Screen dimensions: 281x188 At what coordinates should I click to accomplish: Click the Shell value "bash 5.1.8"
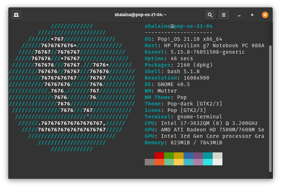point(183,71)
